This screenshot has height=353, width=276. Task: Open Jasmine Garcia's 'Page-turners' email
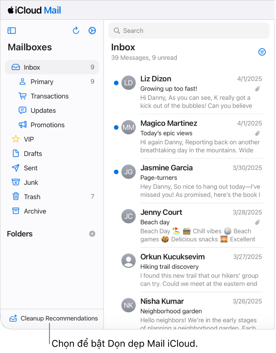(189, 181)
